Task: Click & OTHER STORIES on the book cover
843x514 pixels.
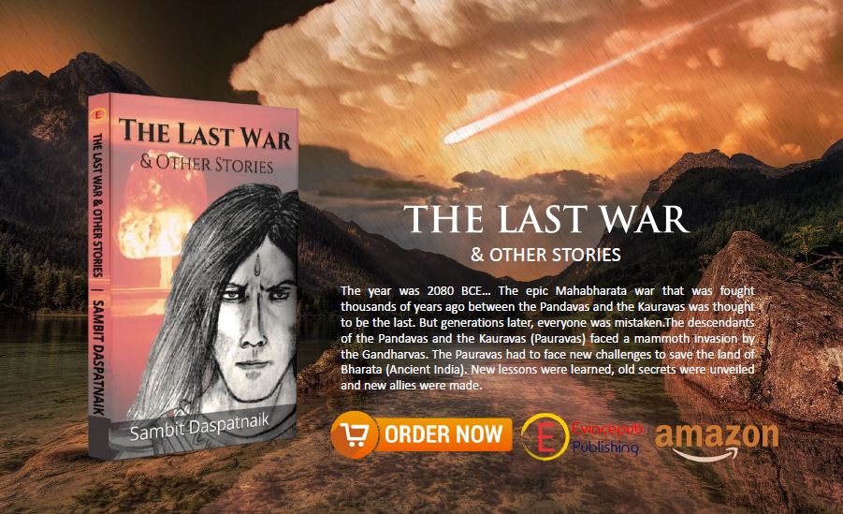Action: (207, 163)
